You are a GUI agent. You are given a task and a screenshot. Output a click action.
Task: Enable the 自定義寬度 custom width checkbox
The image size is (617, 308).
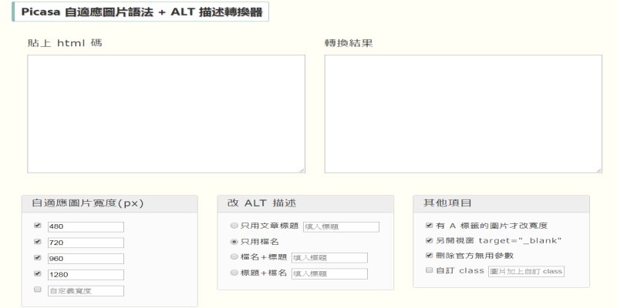pyautogui.click(x=38, y=290)
